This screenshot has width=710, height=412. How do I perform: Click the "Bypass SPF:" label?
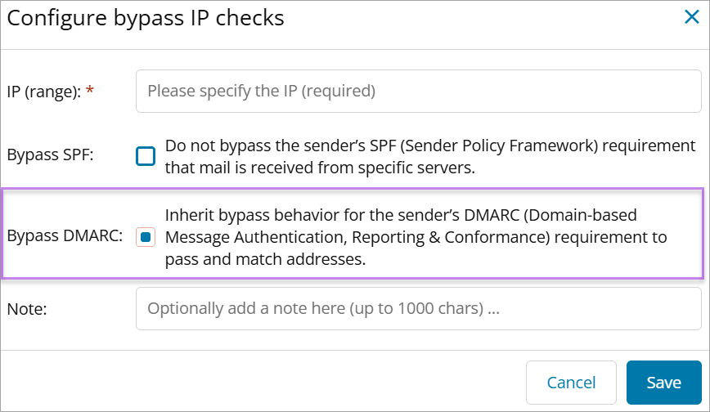coord(51,155)
